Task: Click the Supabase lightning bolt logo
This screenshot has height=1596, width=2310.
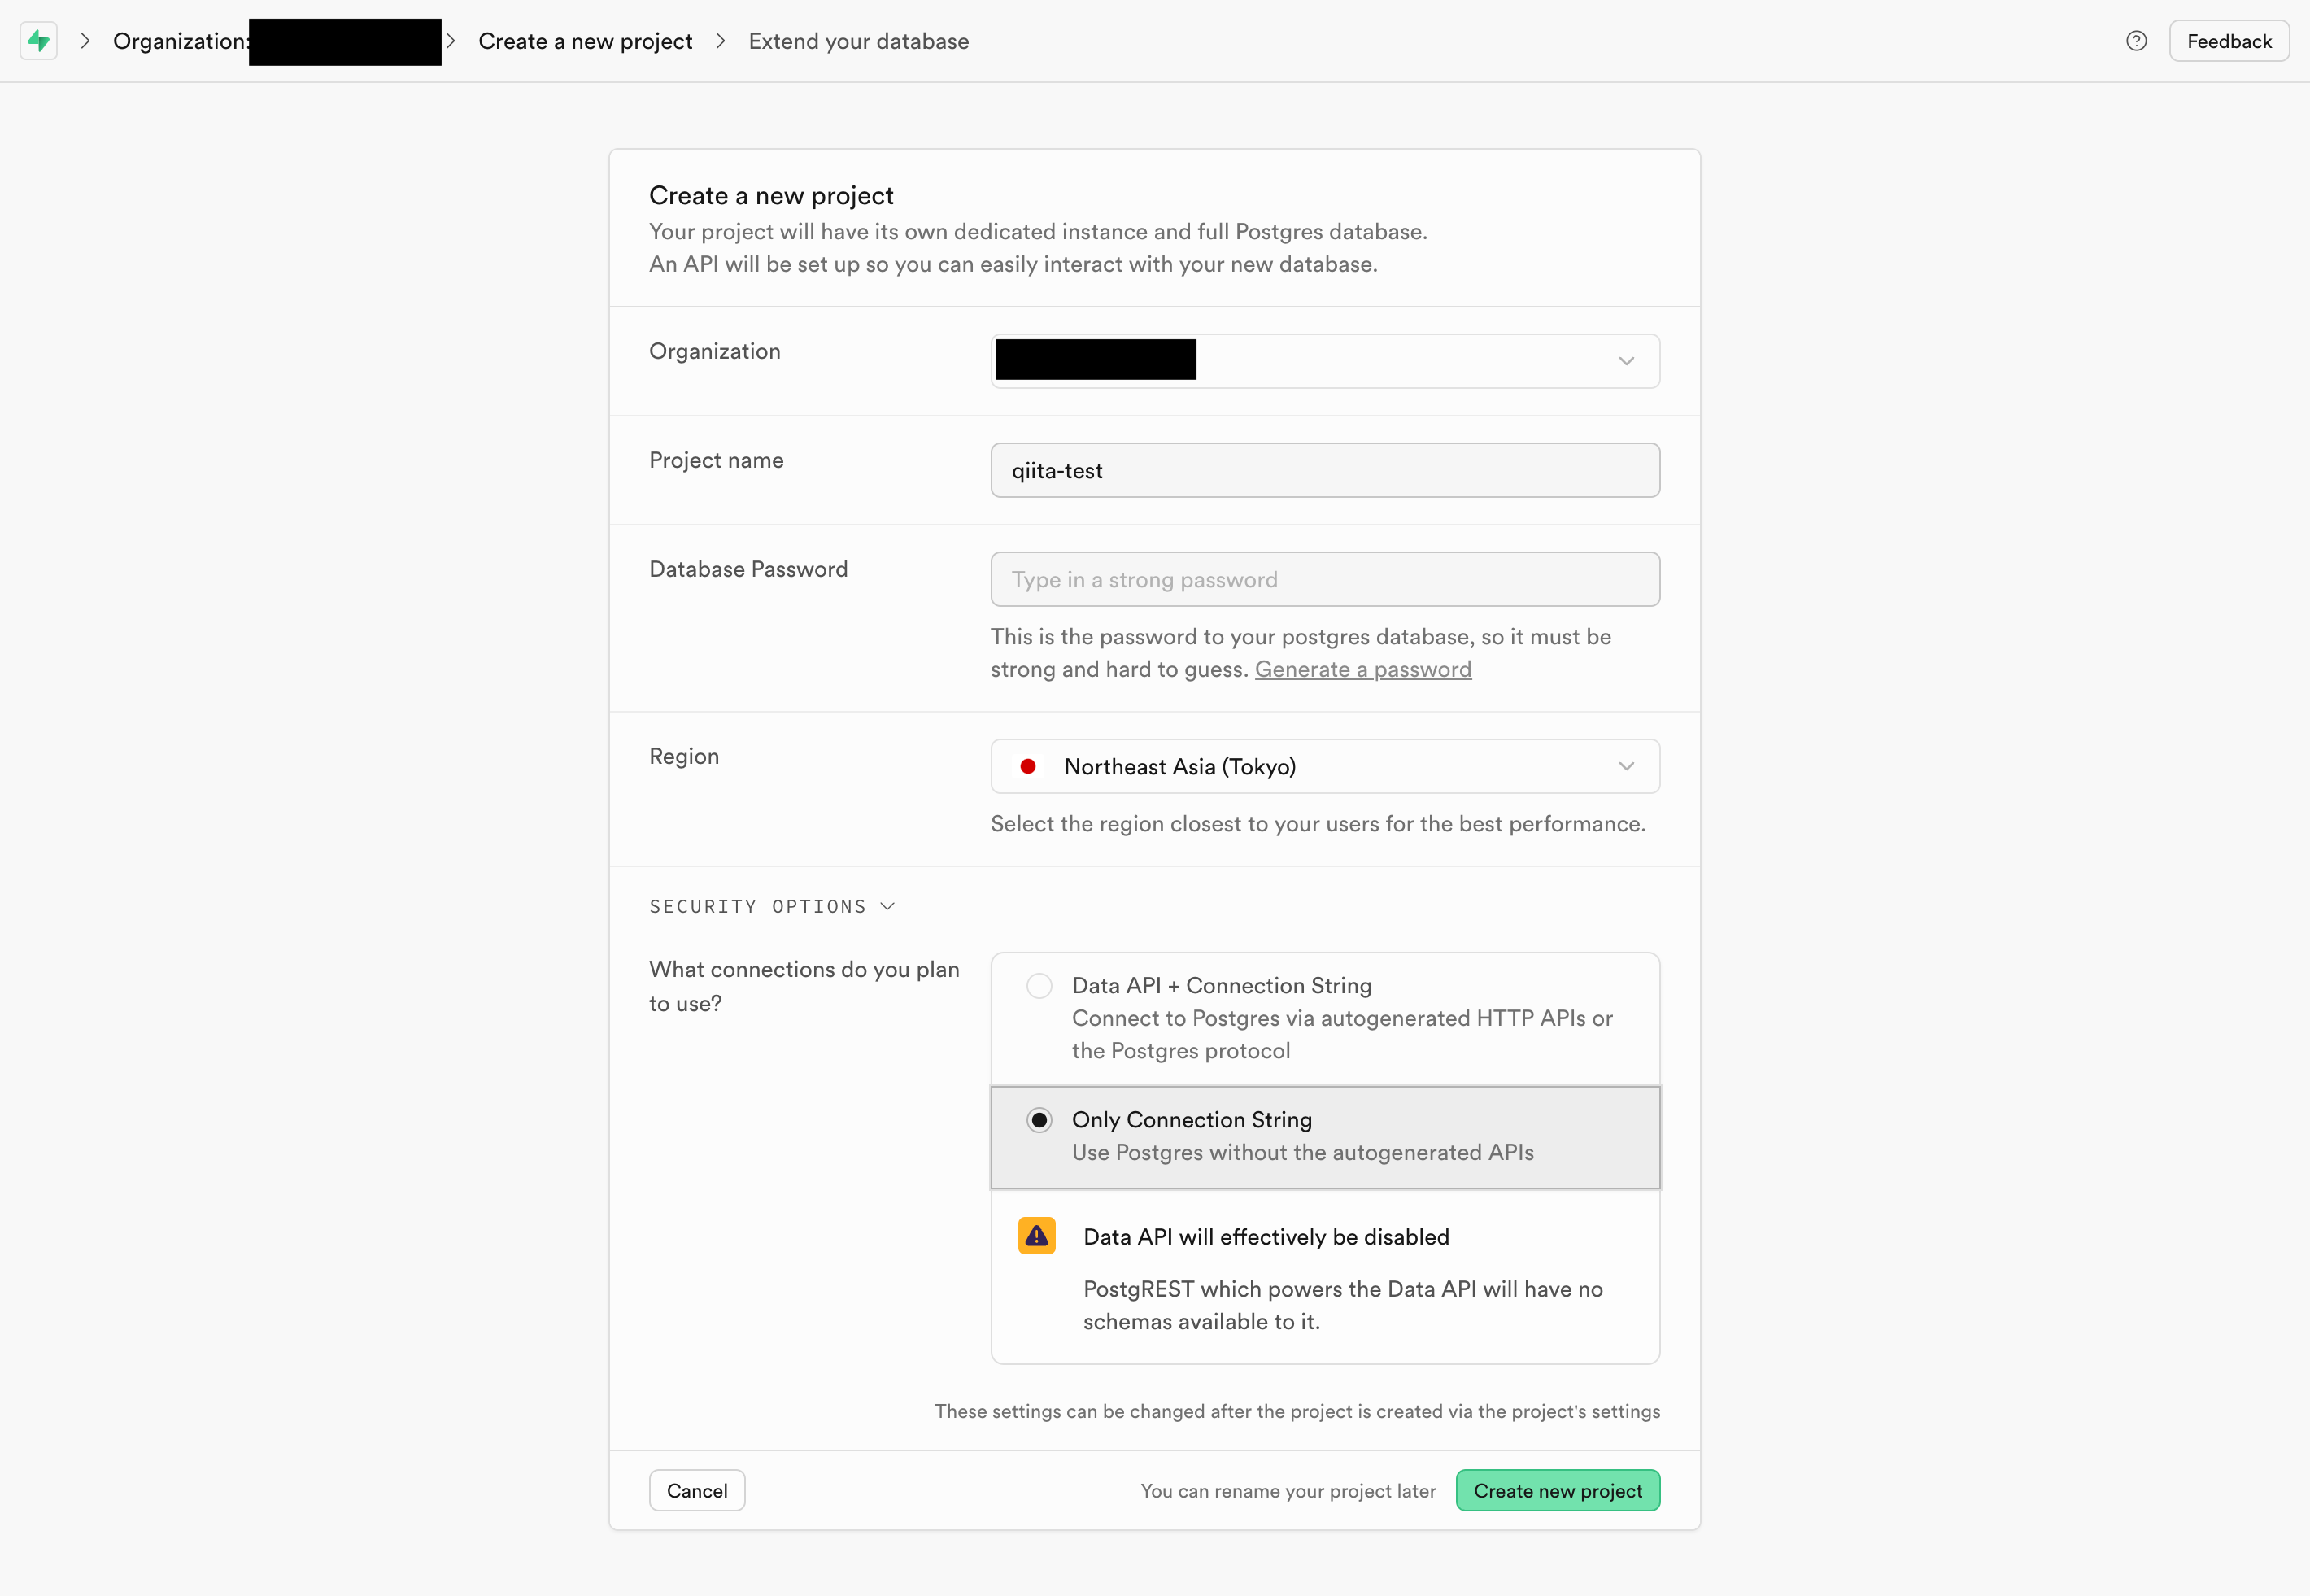Action: [38, 41]
